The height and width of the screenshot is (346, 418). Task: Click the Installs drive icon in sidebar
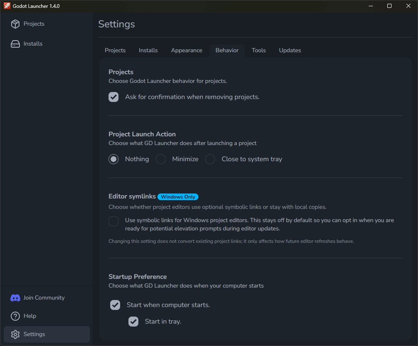click(15, 44)
